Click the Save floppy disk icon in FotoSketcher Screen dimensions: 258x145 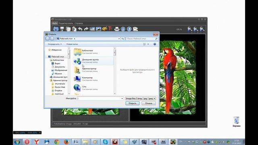[62, 29]
